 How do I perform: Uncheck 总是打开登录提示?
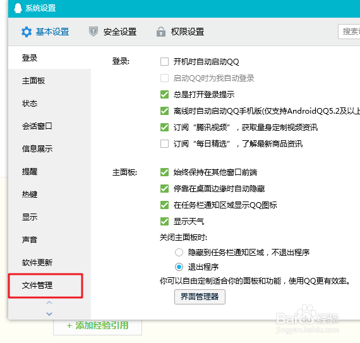[164, 94]
